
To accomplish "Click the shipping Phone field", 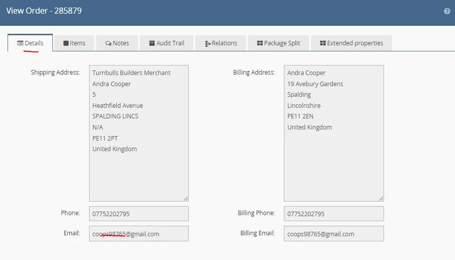I will pyautogui.click(x=139, y=214).
